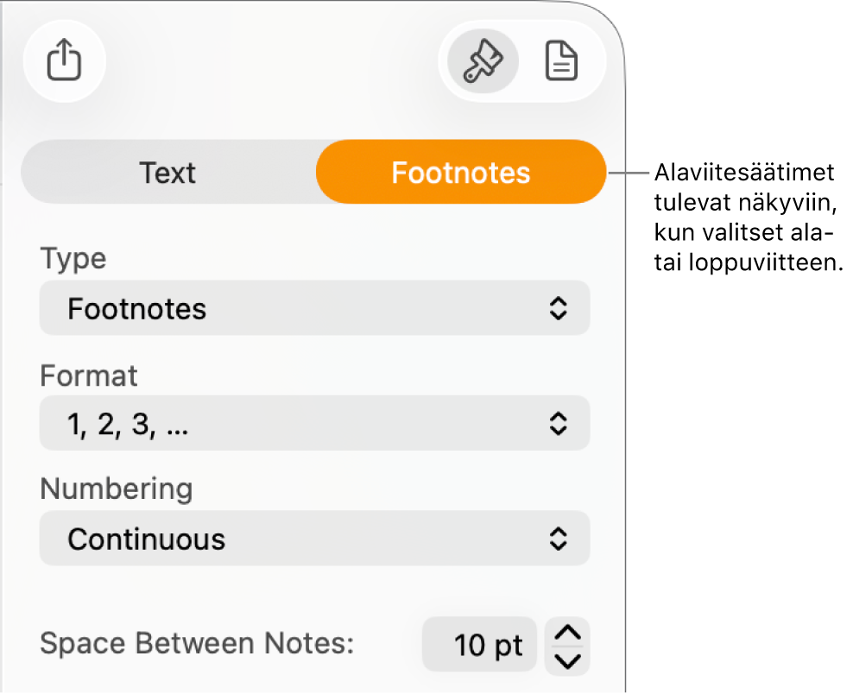Image resolution: width=853 pixels, height=694 pixels.
Task: Open the Type popup showing Footnotes
Action: (x=314, y=308)
